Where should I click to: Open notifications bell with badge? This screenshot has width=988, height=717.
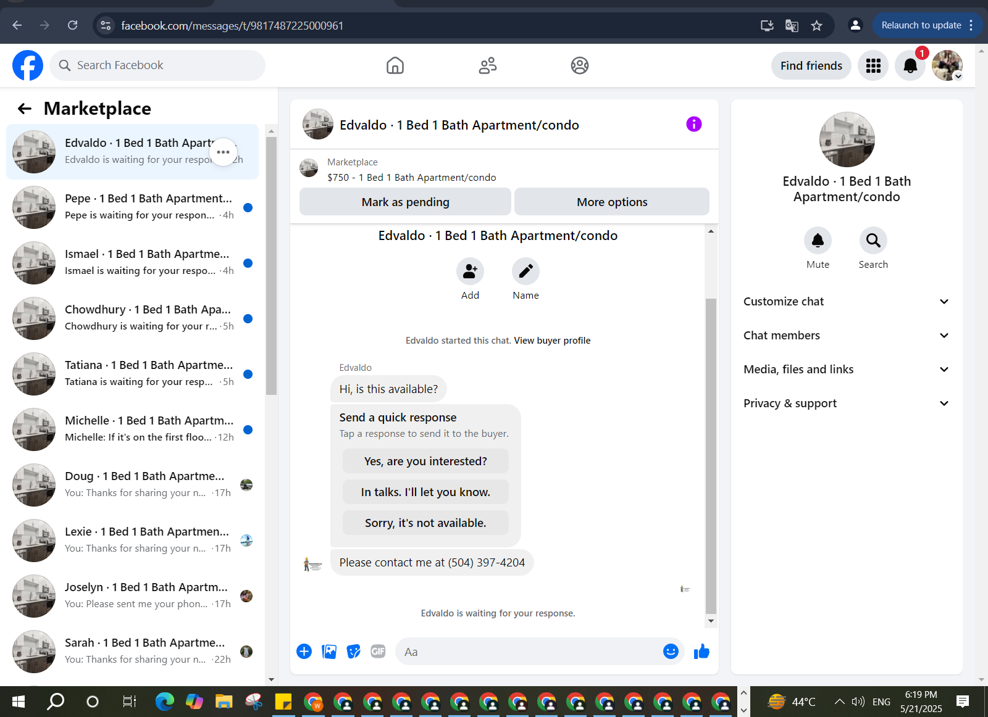tap(910, 65)
